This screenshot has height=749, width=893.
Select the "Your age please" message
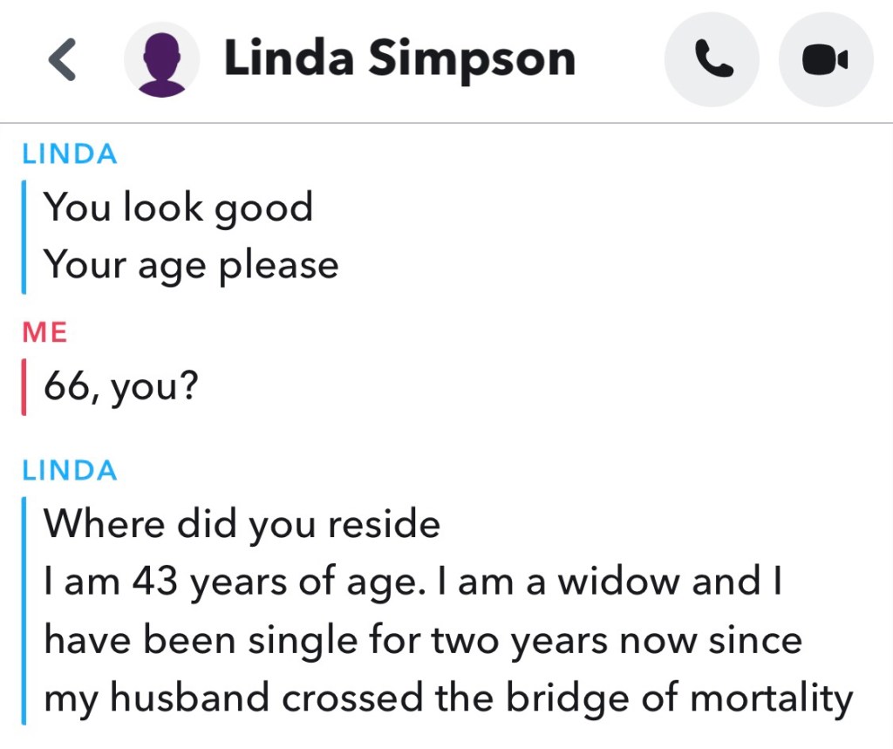[x=191, y=263]
